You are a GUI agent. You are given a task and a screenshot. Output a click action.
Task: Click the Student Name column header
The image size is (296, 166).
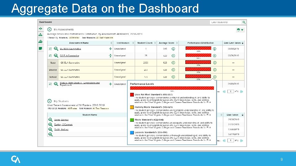click(90, 115)
